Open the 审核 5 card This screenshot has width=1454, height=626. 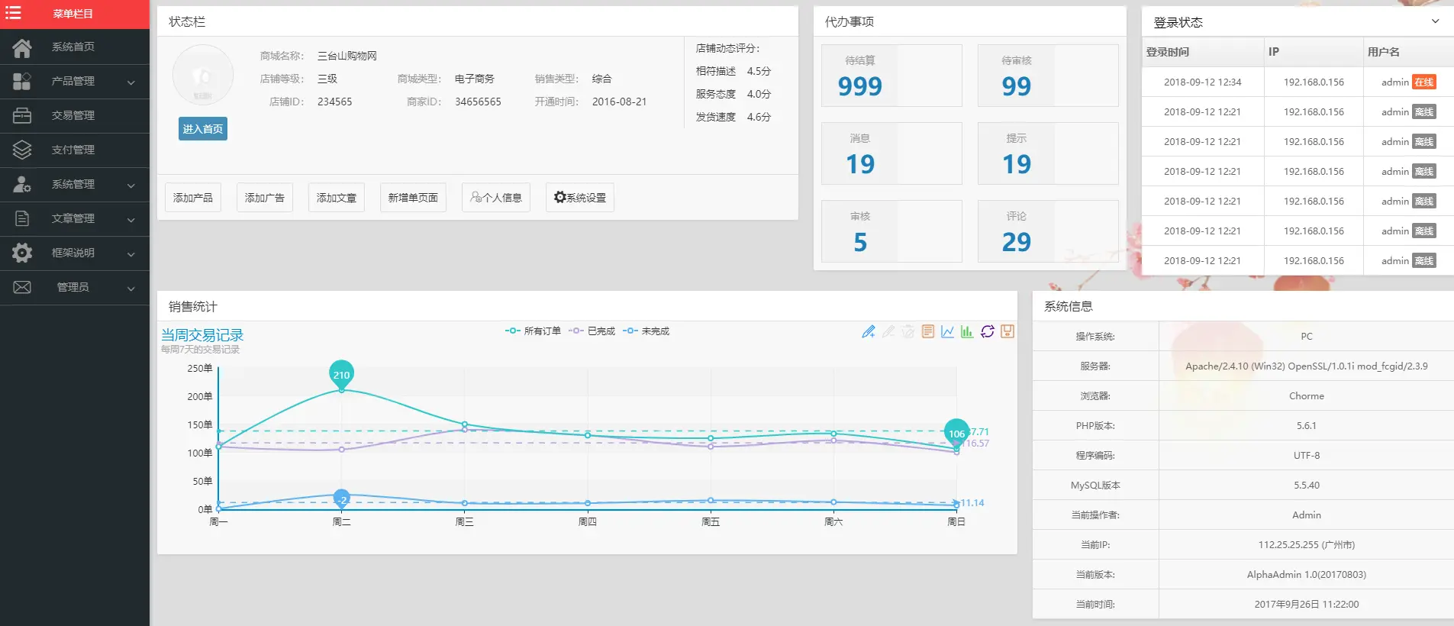point(891,231)
